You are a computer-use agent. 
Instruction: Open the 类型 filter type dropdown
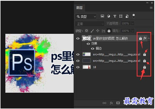86,17
